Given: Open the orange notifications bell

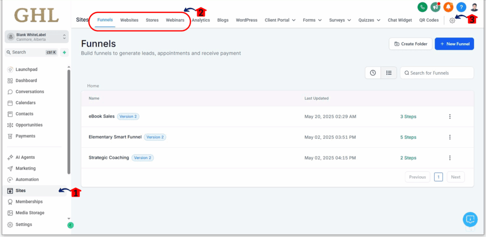Looking at the screenshot, I should click(448, 7).
